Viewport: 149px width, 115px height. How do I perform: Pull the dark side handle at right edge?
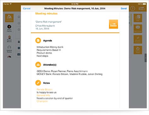(146, 58)
